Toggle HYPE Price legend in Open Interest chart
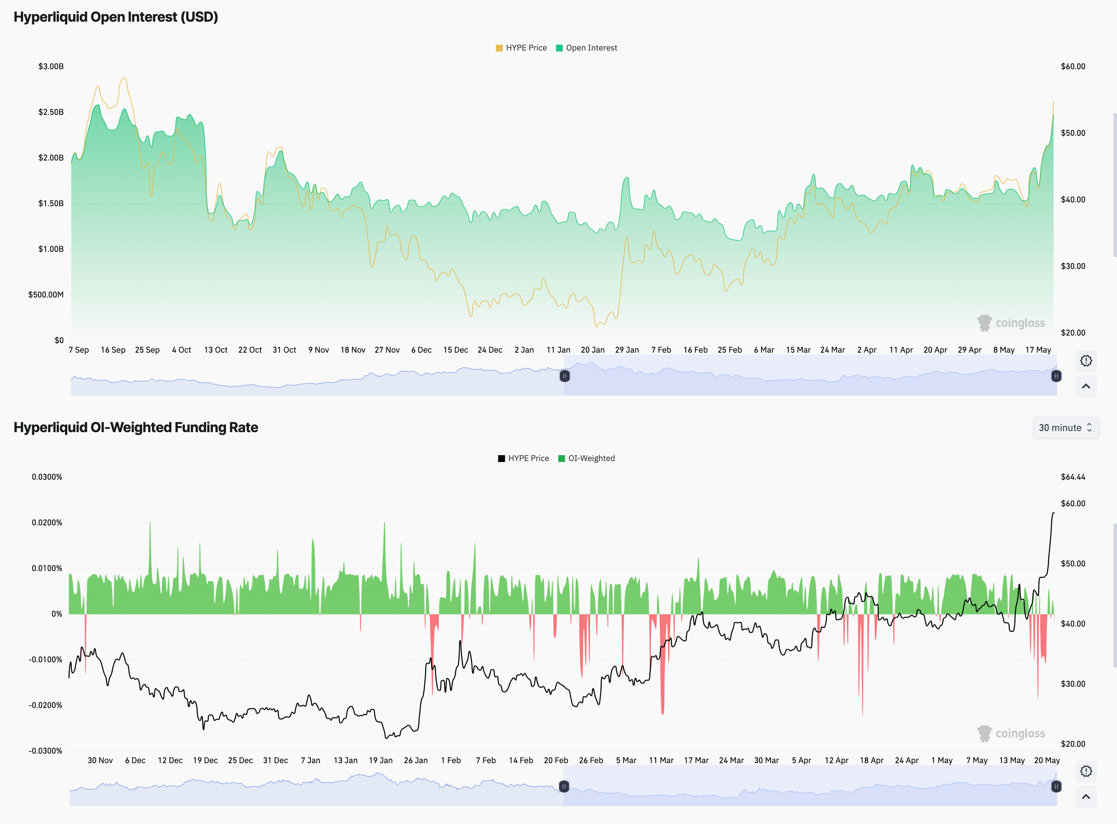The height and width of the screenshot is (824, 1117). pyautogui.click(x=521, y=48)
